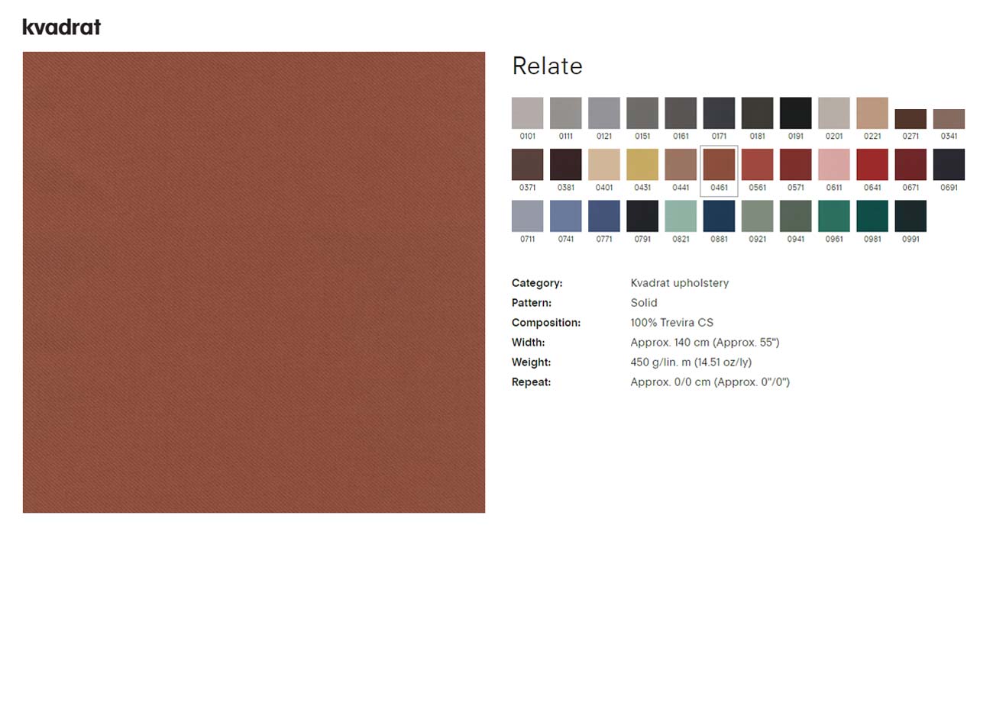Select color swatch 0121
The height and width of the screenshot is (702, 993).
tap(604, 113)
